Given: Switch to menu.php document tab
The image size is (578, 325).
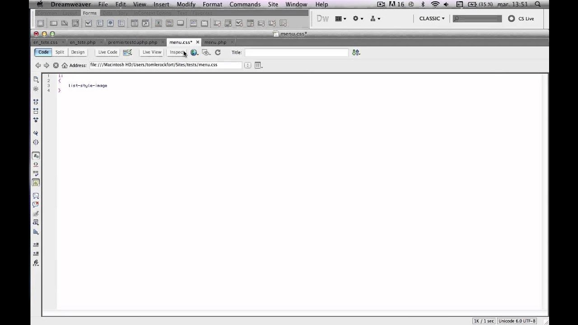Looking at the screenshot, I should point(215,42).
